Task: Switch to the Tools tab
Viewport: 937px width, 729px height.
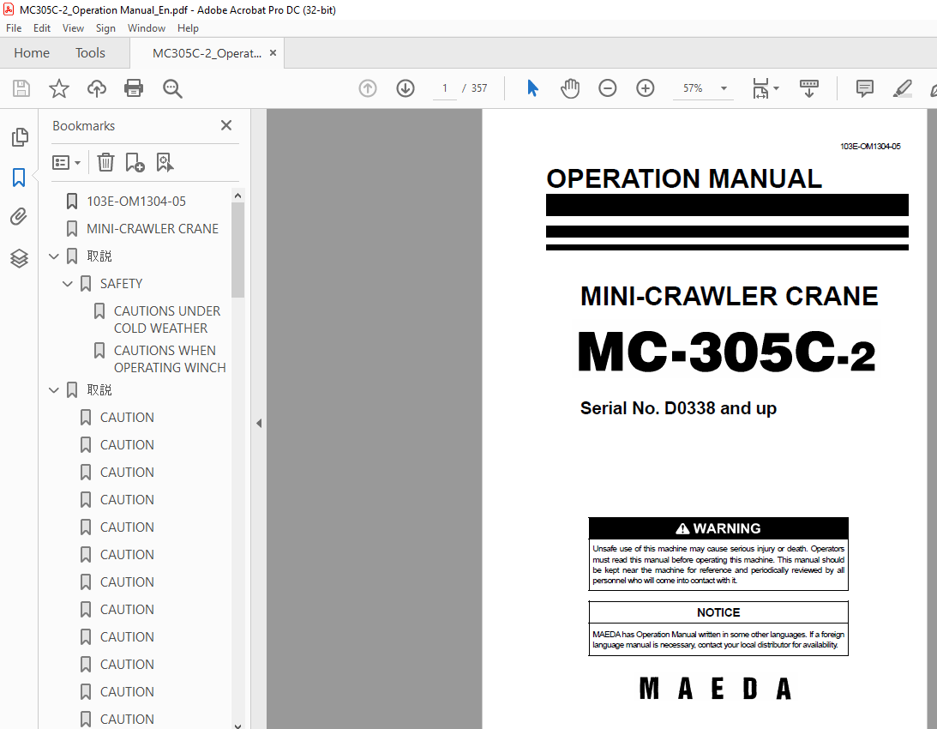Action: point(90,52)
